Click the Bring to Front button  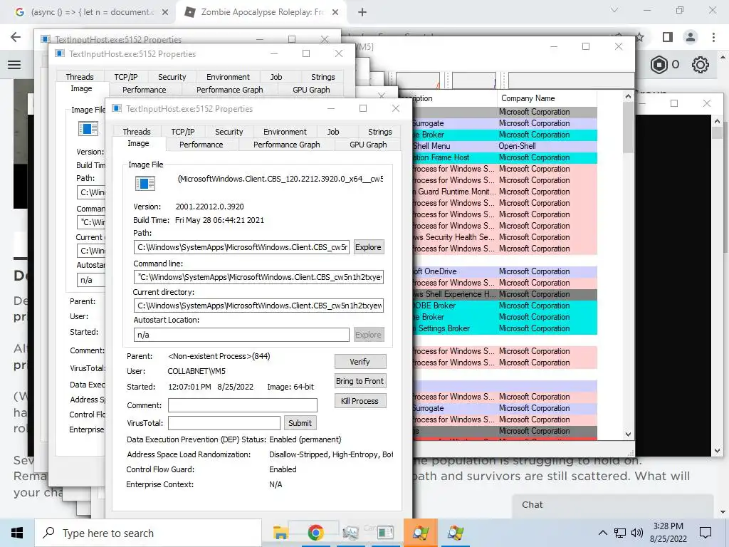click(360, 381)
